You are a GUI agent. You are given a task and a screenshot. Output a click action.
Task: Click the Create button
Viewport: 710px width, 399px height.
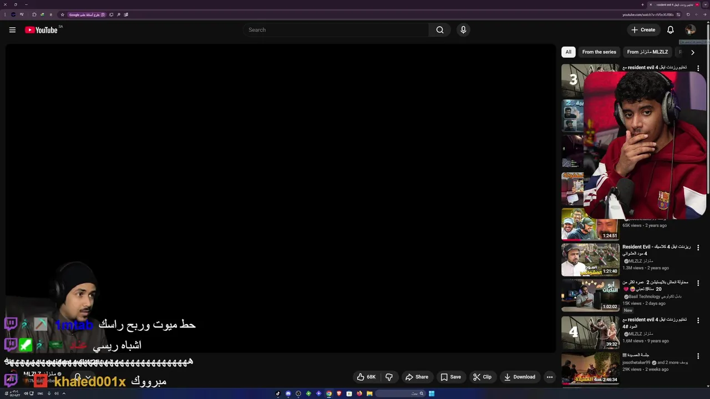pos(643,30)
